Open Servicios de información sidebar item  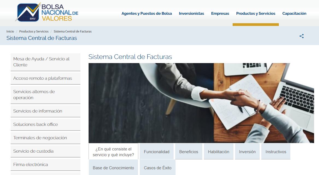click(x=45, y=111)
